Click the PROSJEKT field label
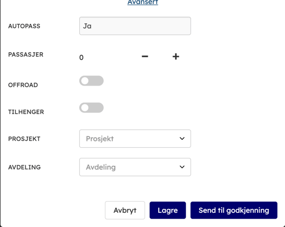 pos(24,139)
